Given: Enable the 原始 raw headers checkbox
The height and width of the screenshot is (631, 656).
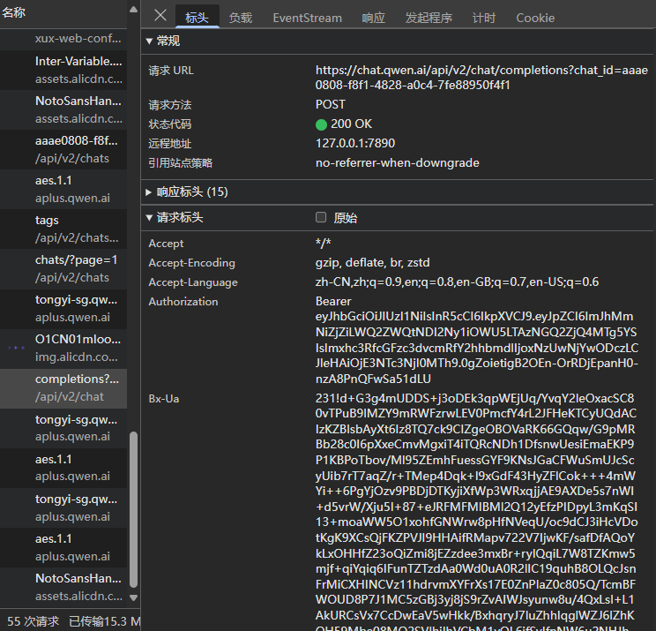Looking at the screenshot, I should [321, 218].
